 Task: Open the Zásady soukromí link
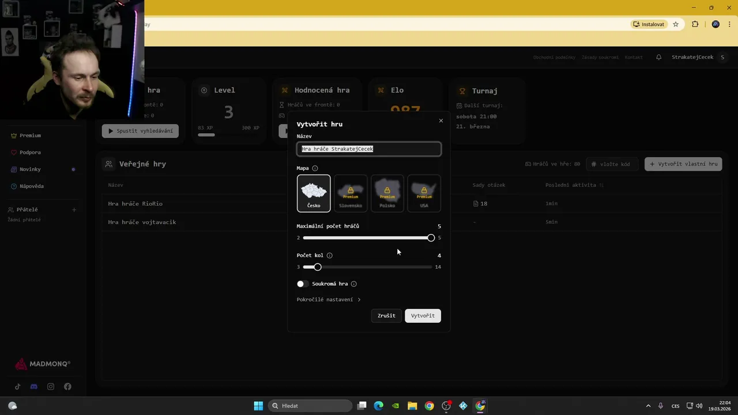(600, 58)
